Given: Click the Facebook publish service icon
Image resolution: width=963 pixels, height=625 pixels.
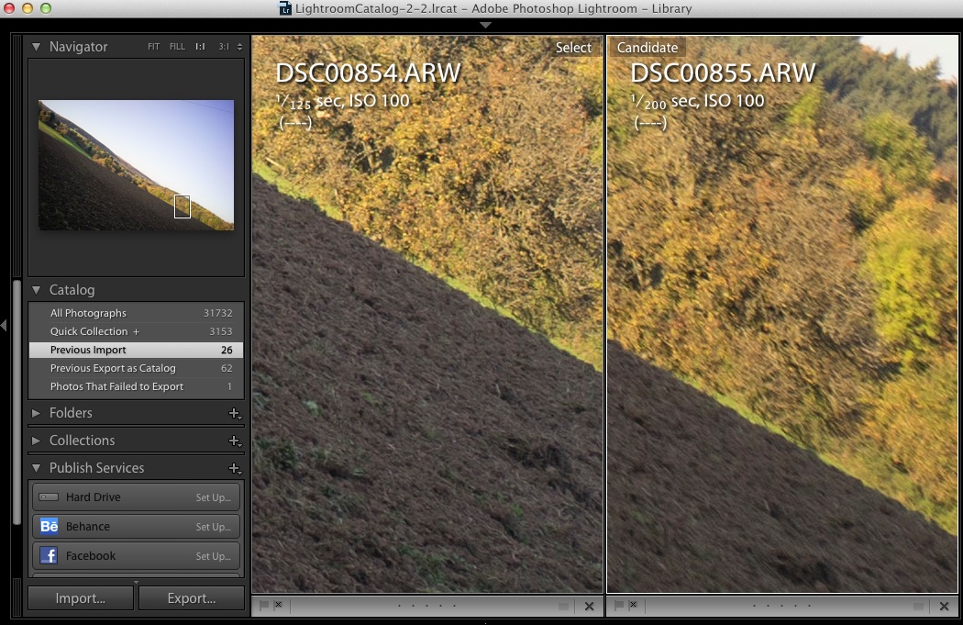Looking at the screenshot, I should point(50,556).
